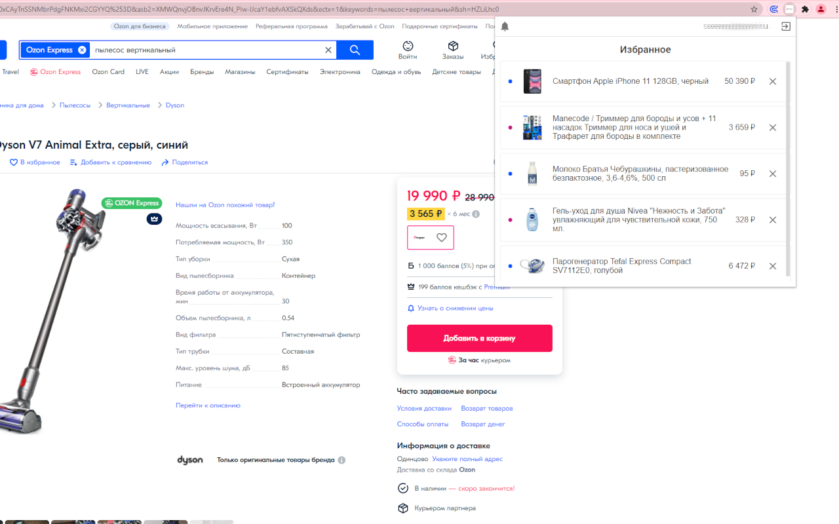The image size is (839, 524).
Task: Open Одежда и обувь category
Action: tap(396, 72)
